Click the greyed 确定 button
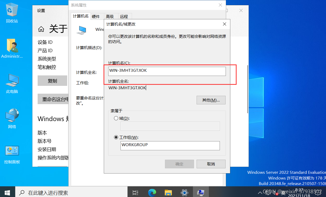The height and width of the screenshot is (197, 326). [179, 164]
